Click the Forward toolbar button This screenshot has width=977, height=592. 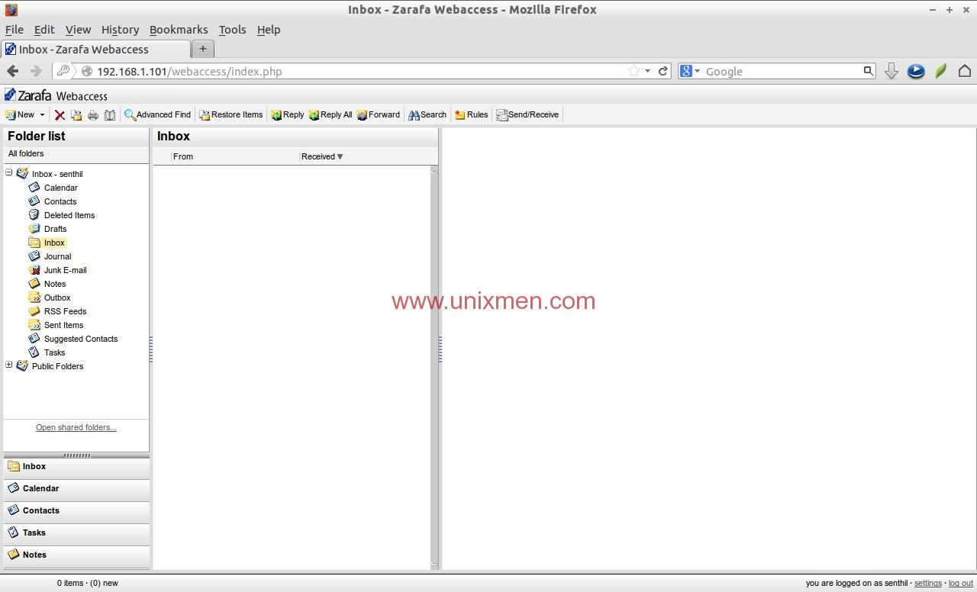pos(379,115)
